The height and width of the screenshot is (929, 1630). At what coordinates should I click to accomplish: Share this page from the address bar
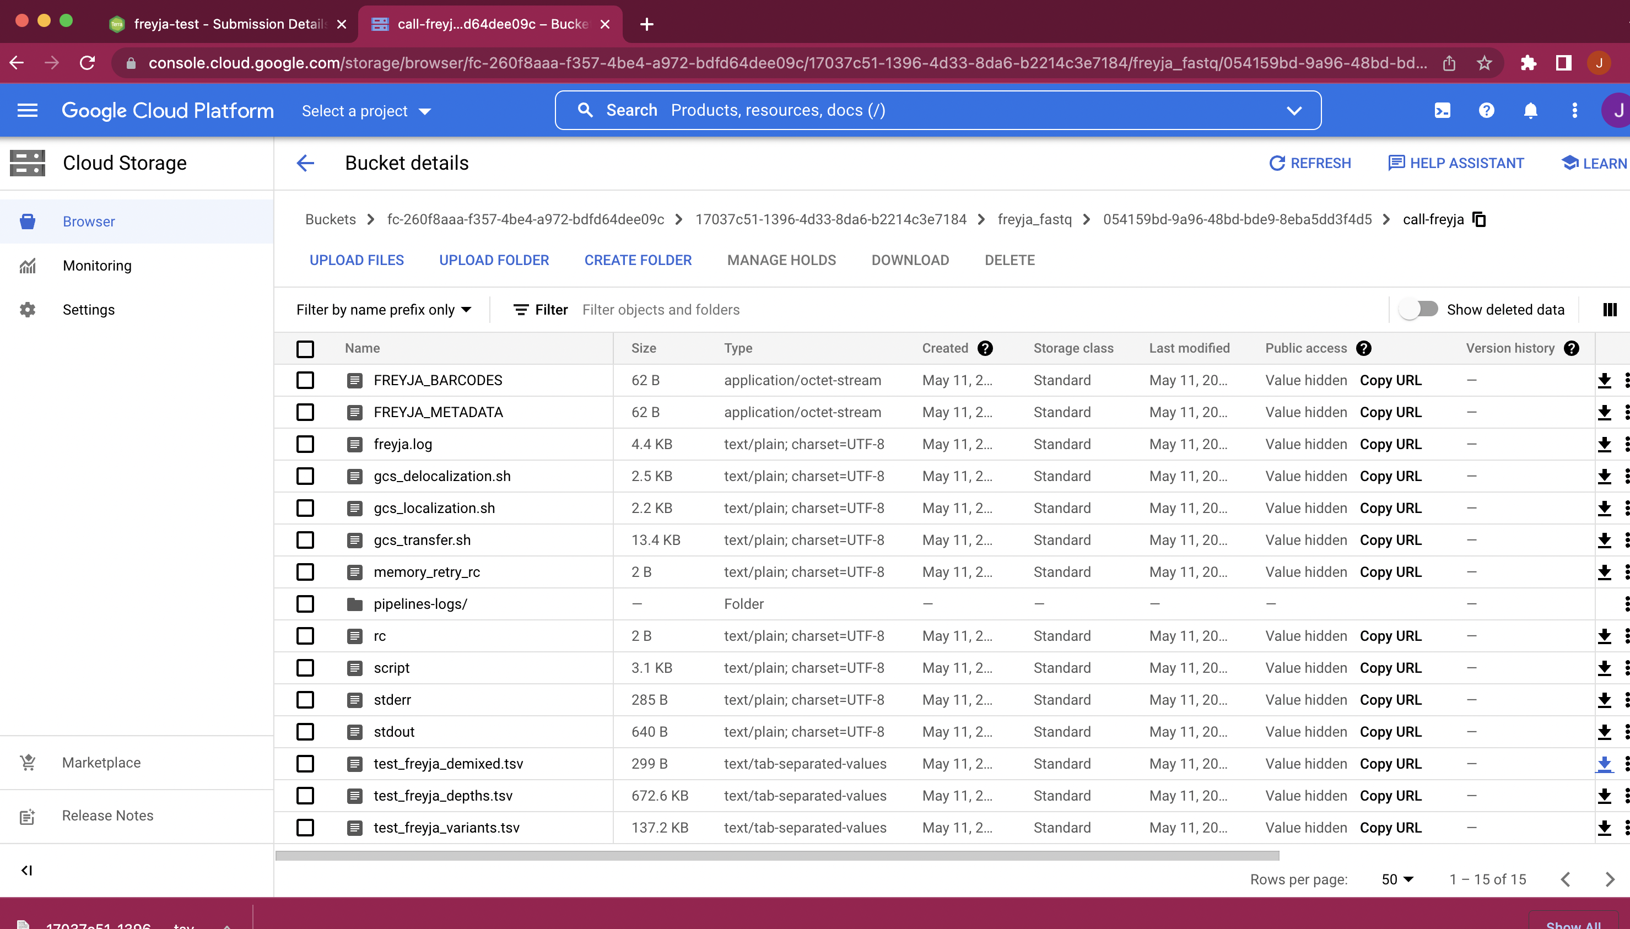(x=1449, y=62)
